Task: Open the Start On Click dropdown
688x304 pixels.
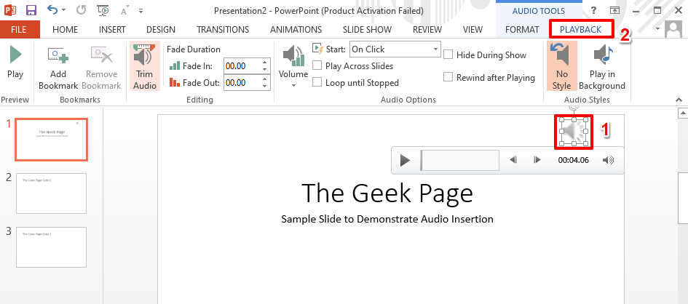Action: pyautogui.click(x=435, y=49)
